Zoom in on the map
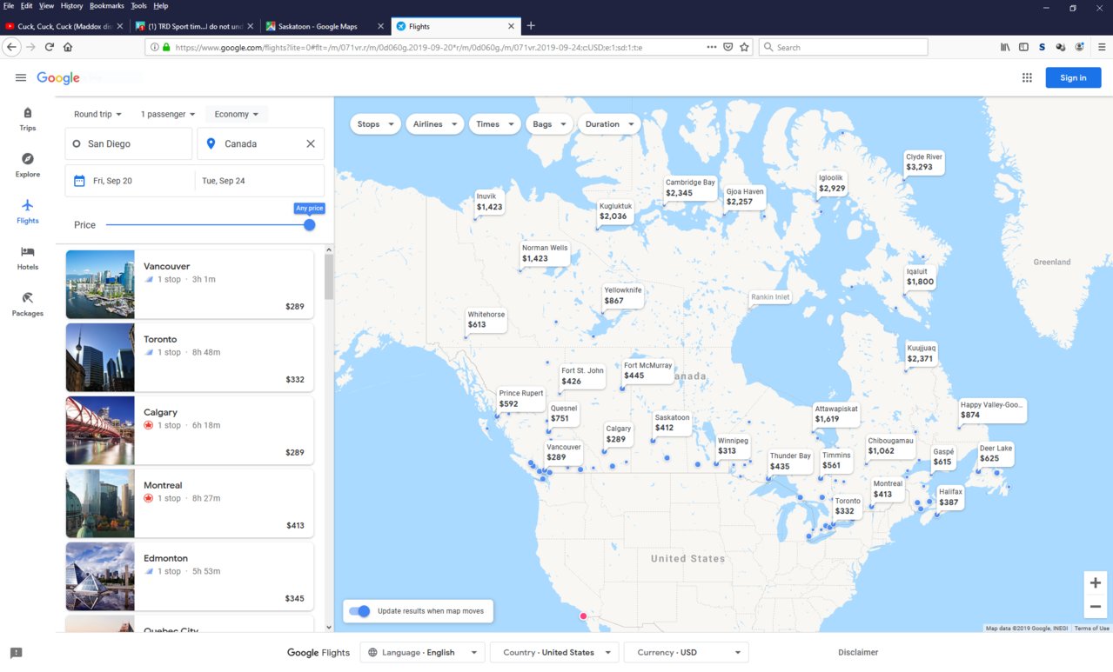Image resolution: width=1113 pixels, height=672 pixels. [1096, 583]
